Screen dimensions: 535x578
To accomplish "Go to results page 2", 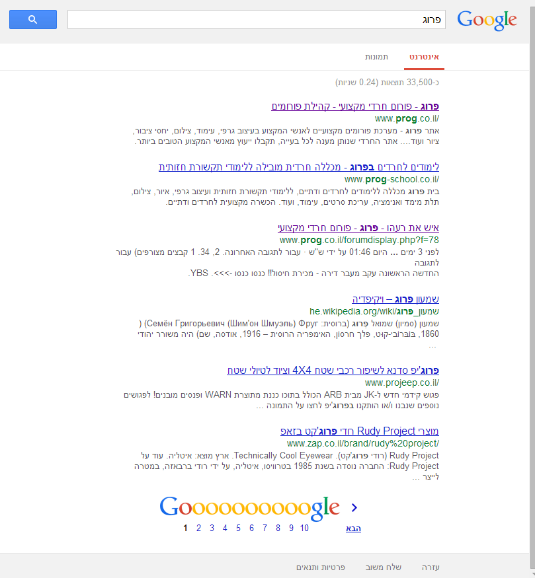I will [198, 528].
